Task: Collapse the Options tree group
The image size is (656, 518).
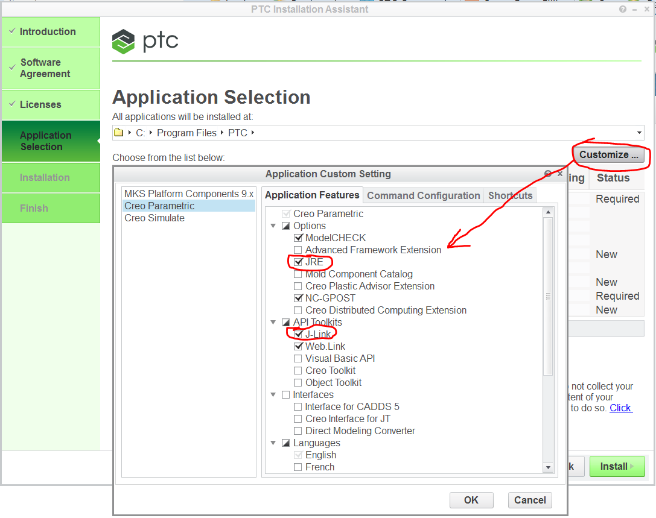Action: (273, 226)
